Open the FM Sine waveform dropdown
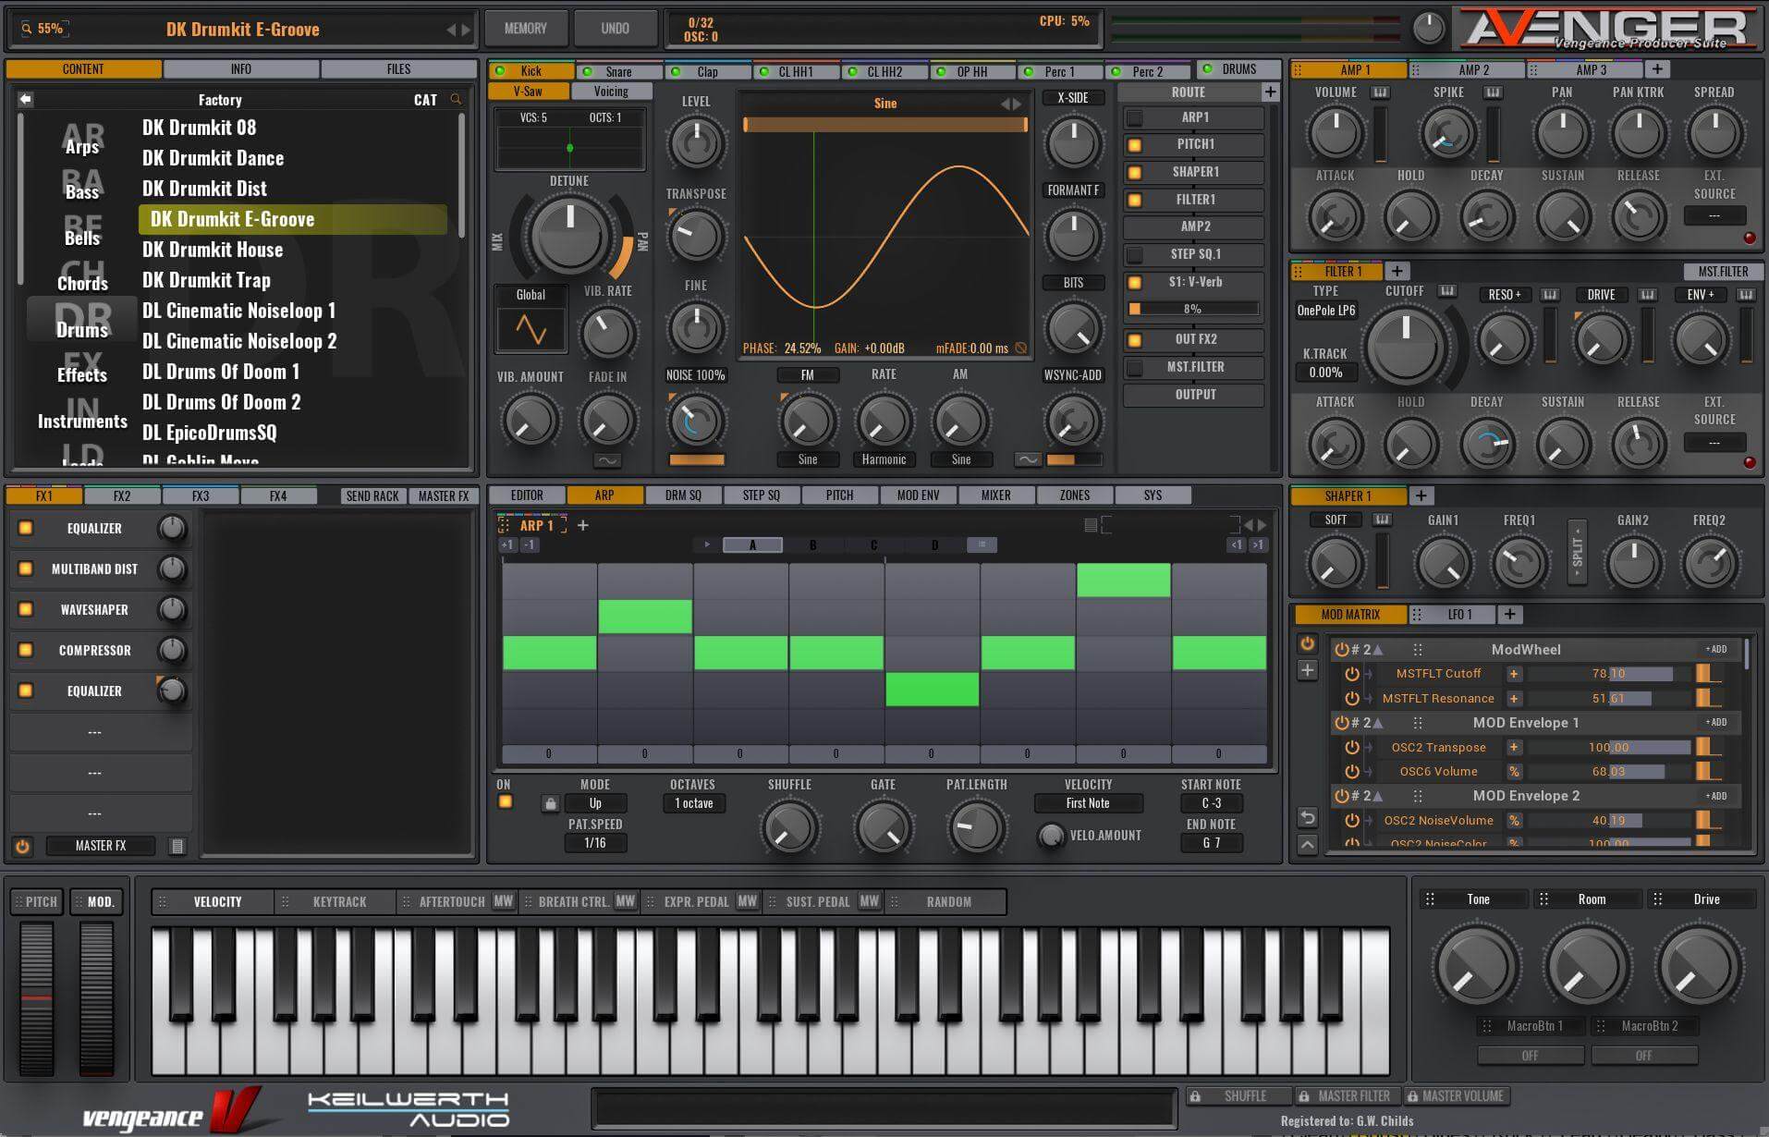Viewport: 1769px width, 1137px height. pos(808,459)
